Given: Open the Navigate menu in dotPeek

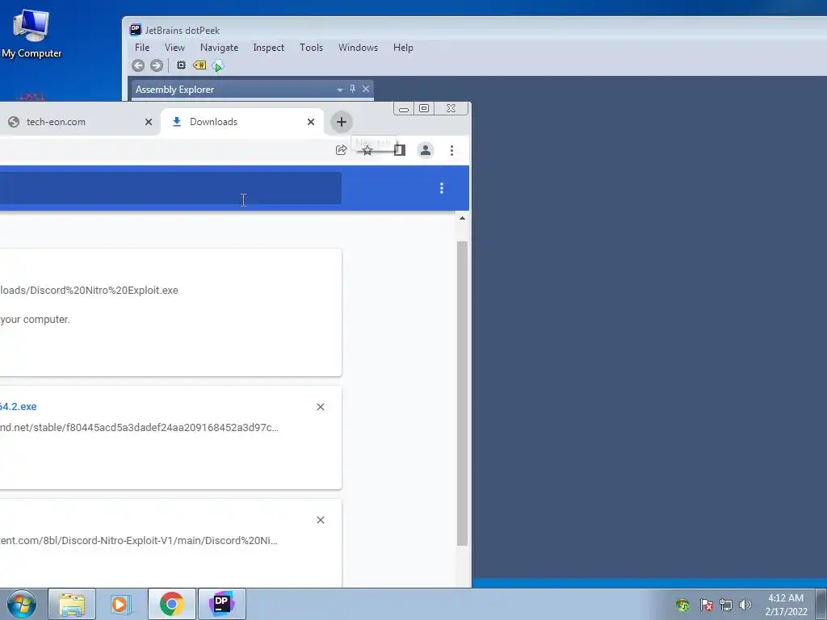Looking at the screenshot, I should coord(219,48).
